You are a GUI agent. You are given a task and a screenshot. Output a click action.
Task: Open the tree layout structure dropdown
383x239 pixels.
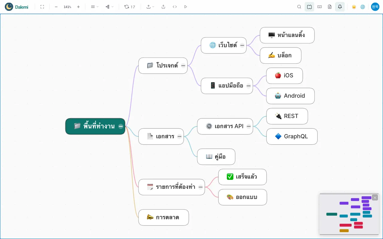[x=110, y=7]
